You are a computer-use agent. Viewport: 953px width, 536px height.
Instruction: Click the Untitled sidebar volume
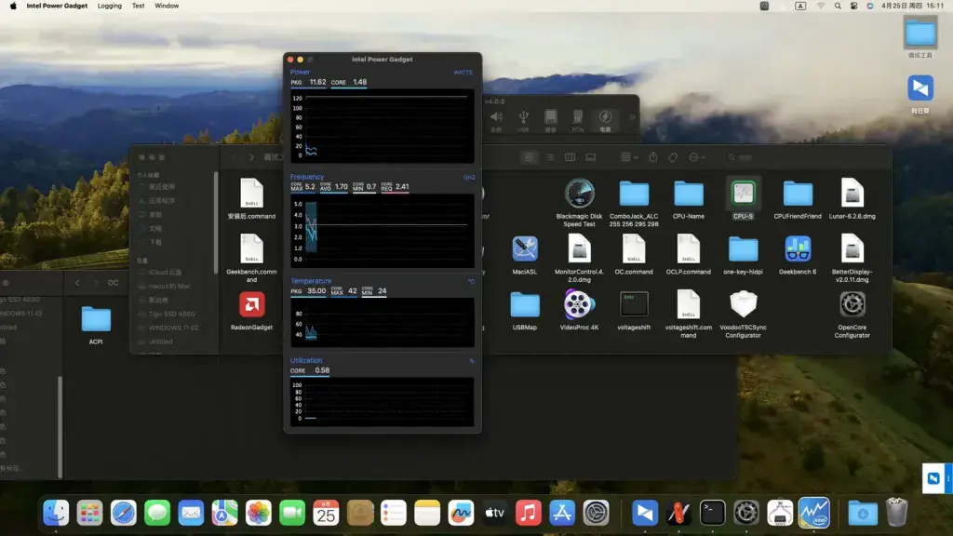pos(160,342)
